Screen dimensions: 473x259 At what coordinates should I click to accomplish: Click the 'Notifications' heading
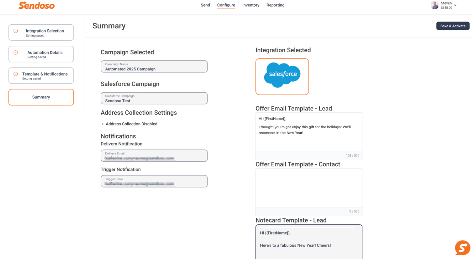pos(118,136)
